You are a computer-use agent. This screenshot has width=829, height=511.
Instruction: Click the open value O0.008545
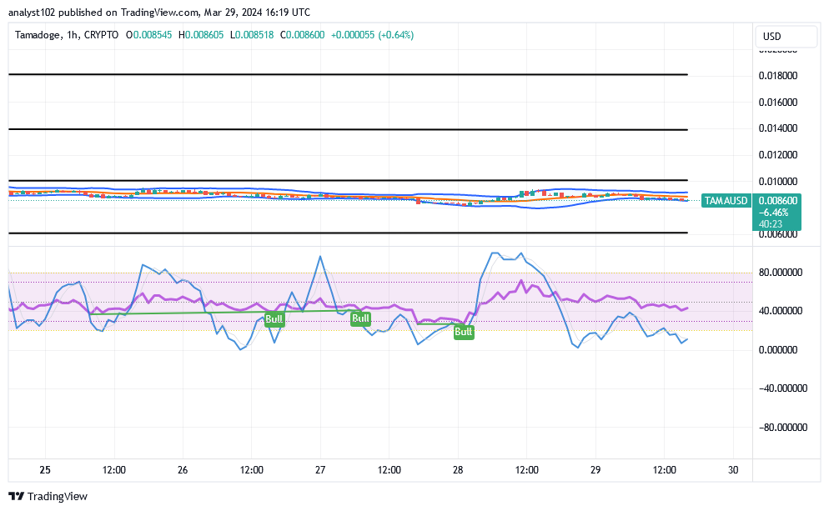(x=148, y=35)
